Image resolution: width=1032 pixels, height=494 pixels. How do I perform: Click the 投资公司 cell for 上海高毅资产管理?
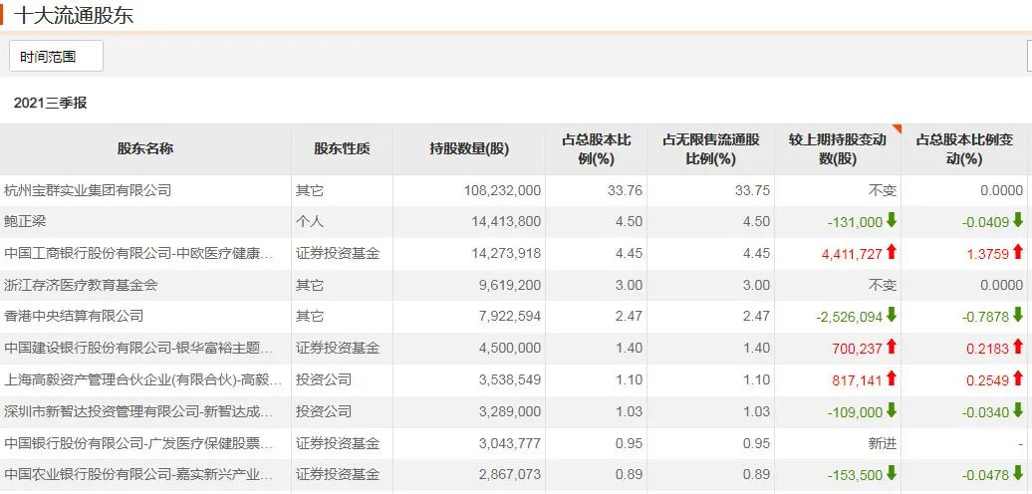coord(323,379)
